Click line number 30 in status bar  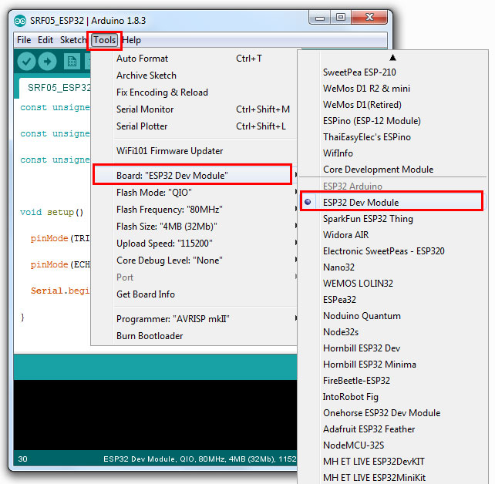(22, 459)
